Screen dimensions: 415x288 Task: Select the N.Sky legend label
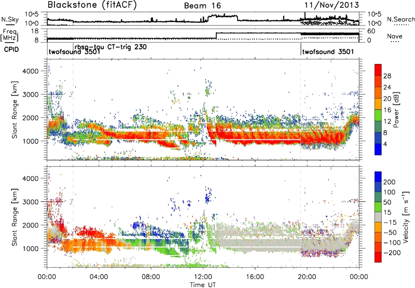point(10,19)
